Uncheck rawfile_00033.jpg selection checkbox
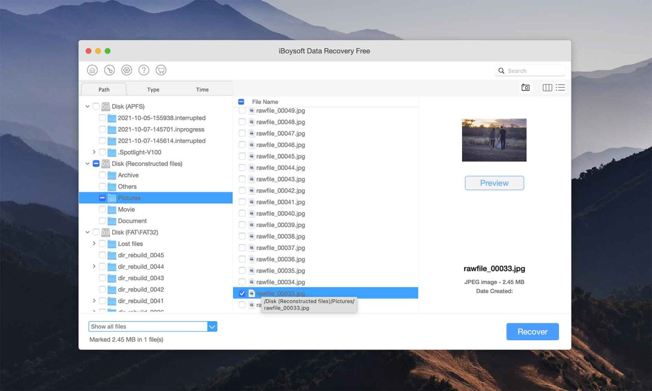The height and width of the screenshot is (391, 652). (x=242, y=293)
